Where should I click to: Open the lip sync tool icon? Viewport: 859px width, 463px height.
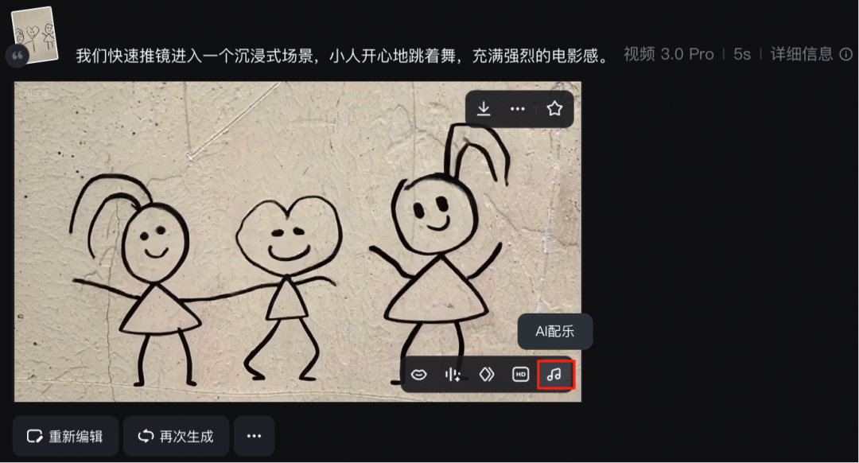point(418,375)
